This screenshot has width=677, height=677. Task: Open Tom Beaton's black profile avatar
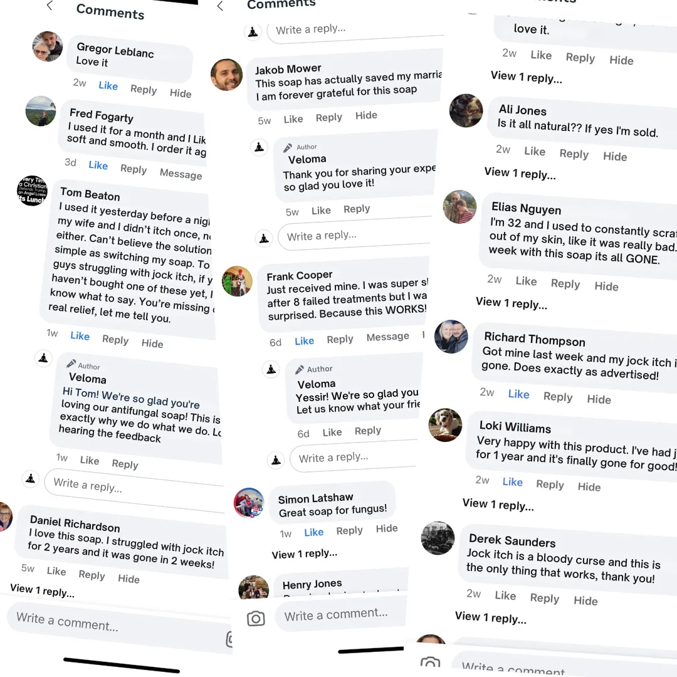pyautogui.click(x=32, y=191)
